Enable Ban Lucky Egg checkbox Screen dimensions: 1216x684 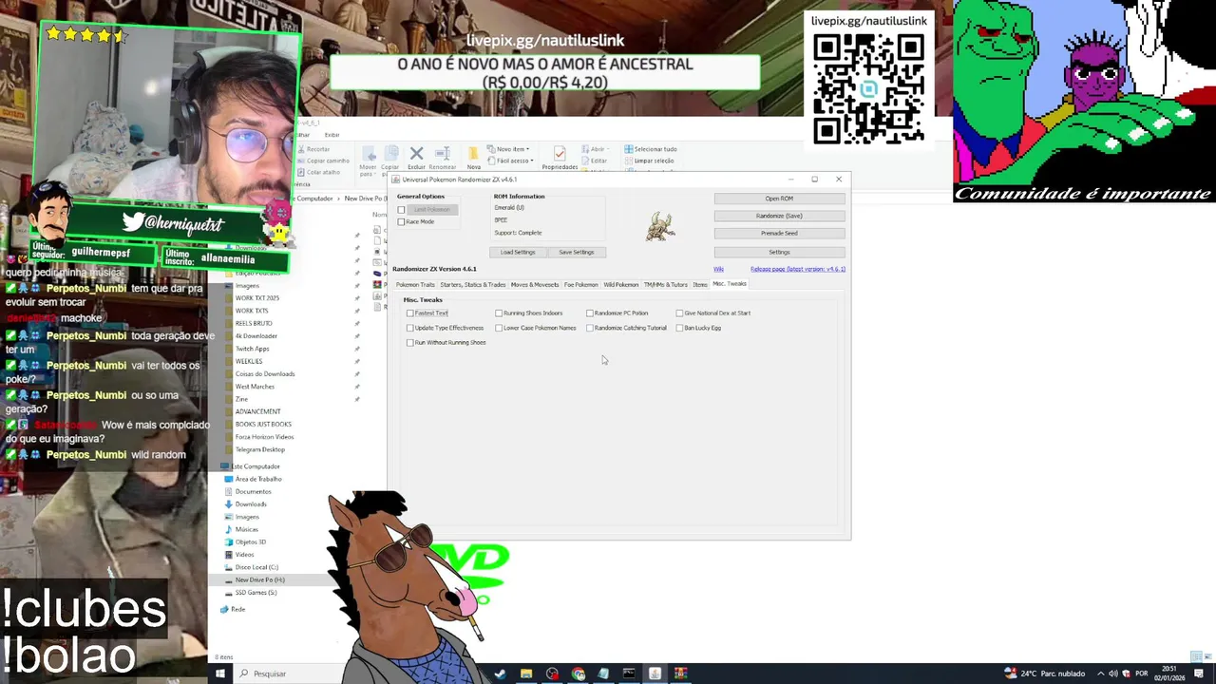pyautogui.click(x=679, y=328)
